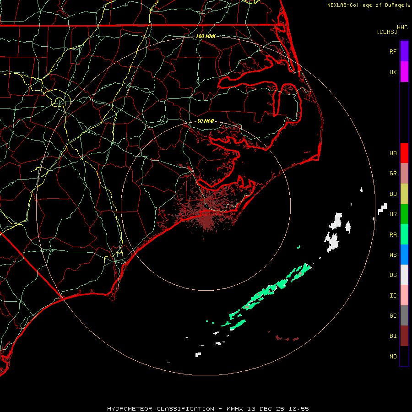Click the HHC product label
This screenshot has height=412, width=412.
tap(402, 27)
